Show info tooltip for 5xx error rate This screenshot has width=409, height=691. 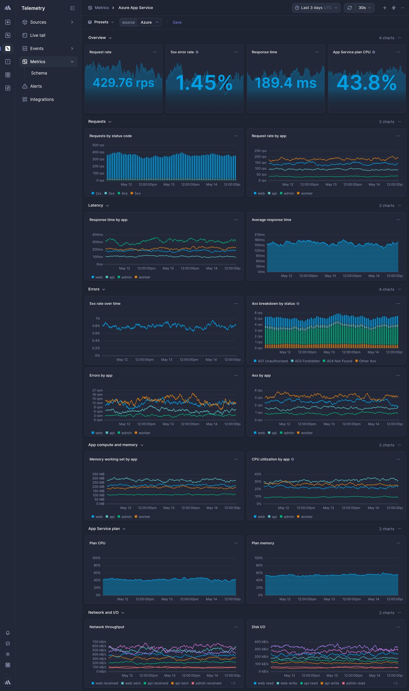pyautogui.click(x=197, y=52)
